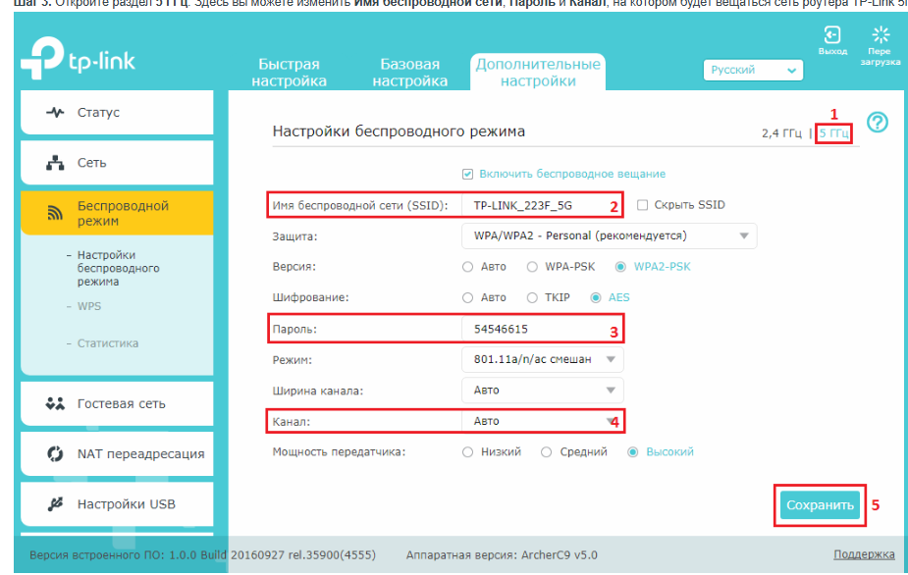Click the tp-link logo
908x575 pixels.
coord(78,58)
